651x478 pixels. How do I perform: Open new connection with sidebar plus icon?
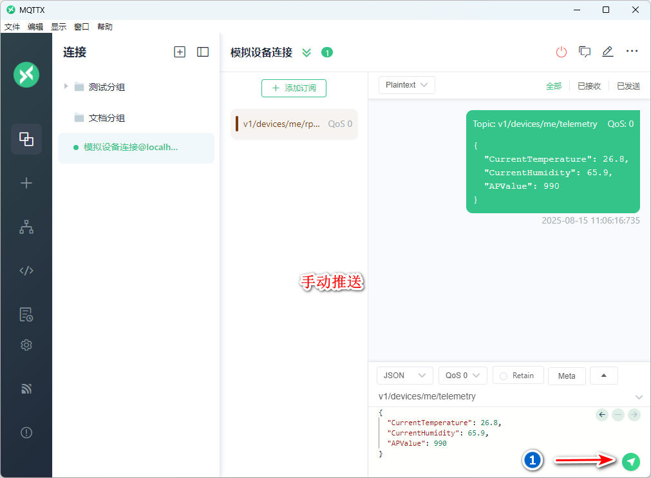coord(26,183)
